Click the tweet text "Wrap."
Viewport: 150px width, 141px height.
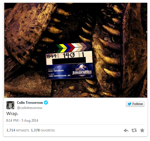(x=12, y=114)
